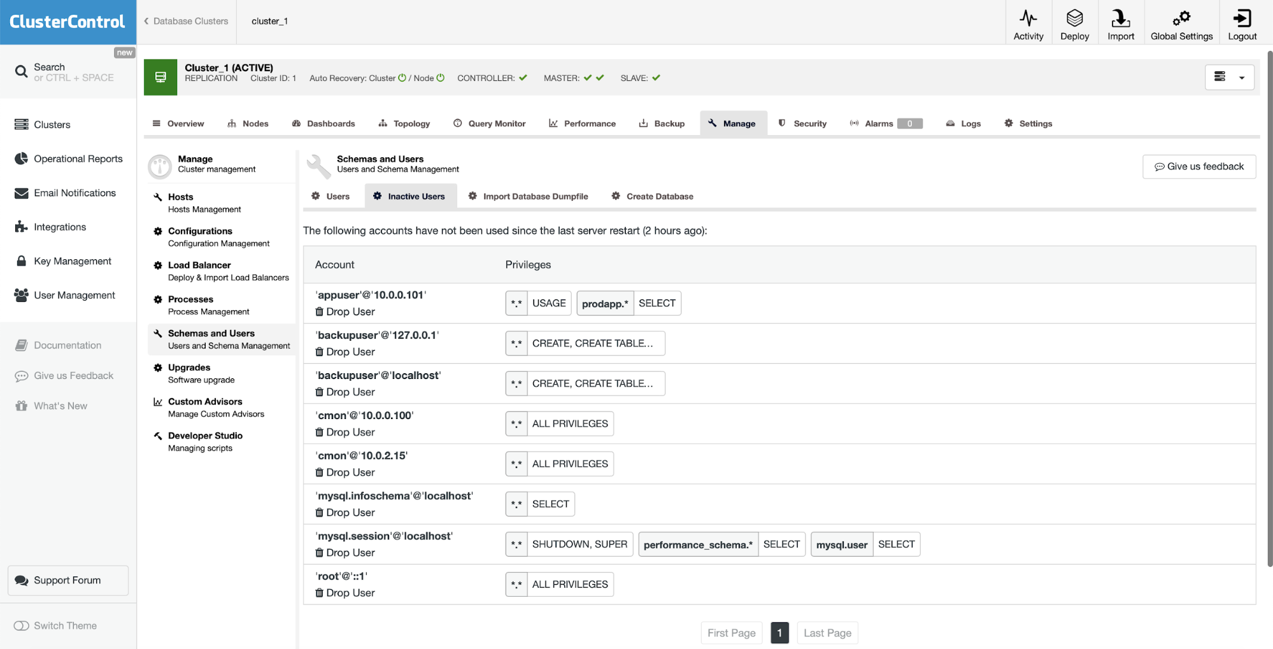Image resolution: width=1273 pixels, height=649 pixels.
Task: Open the Import cluster icon
Action: pos(1120,18)
